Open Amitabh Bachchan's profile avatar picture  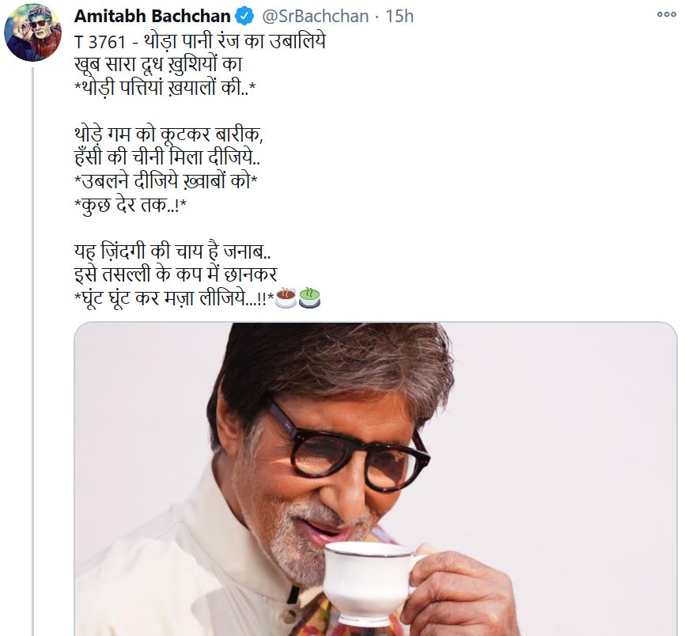coord(33,36)
